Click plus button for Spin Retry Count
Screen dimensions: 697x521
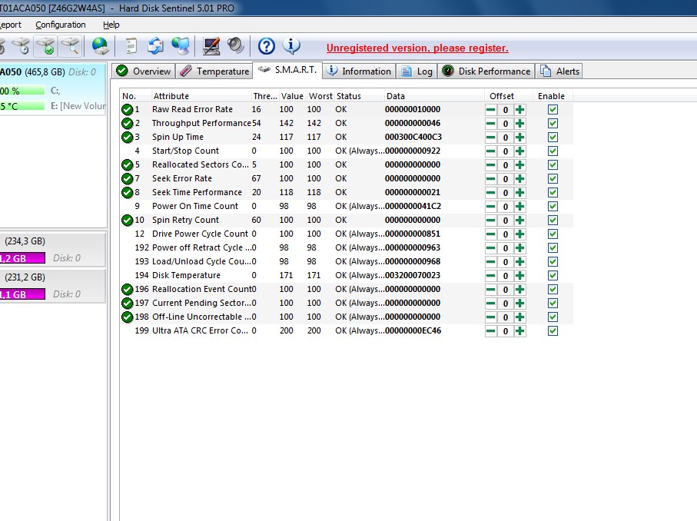point(519,220)
